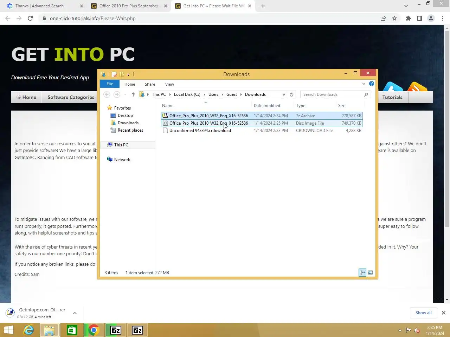450x337 pixels.
Task: Click the magnifier icon in Search Downloads
Action: point(366,94)
